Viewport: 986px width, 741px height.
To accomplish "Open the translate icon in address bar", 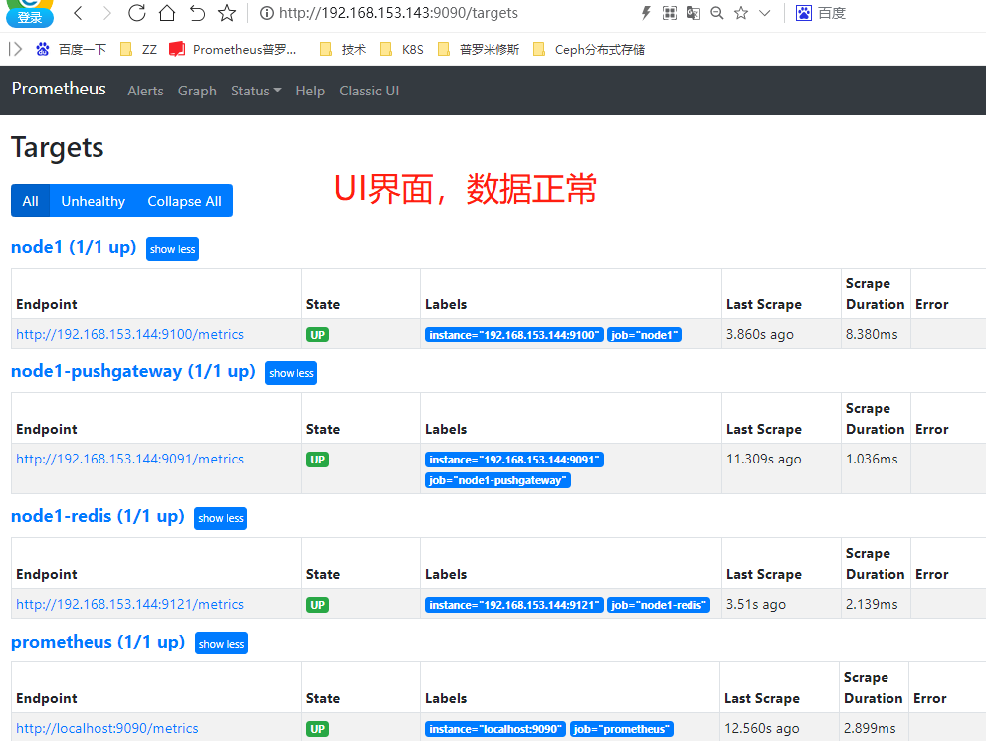I will coord(692,13).
